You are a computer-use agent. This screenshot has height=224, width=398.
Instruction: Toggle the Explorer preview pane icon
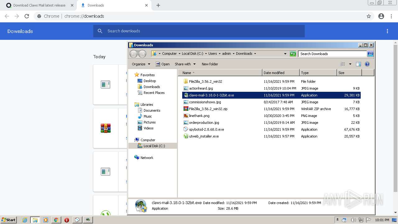coord(359,64)
